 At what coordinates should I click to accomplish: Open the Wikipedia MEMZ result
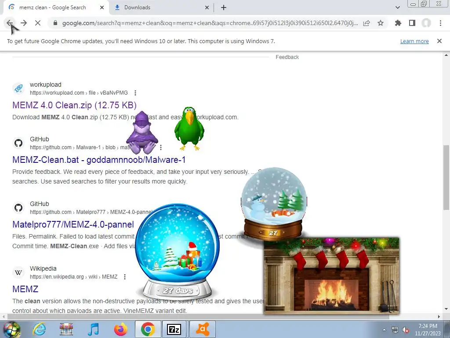click(25, 289)
